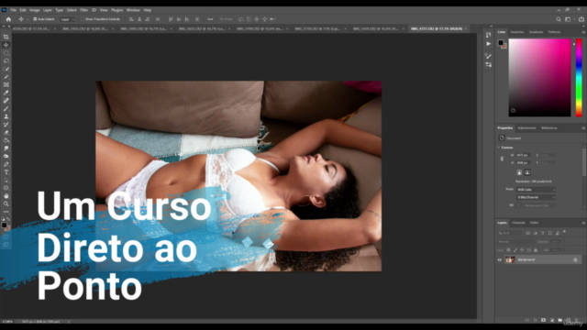Click the Help menu

click(148, 10)
